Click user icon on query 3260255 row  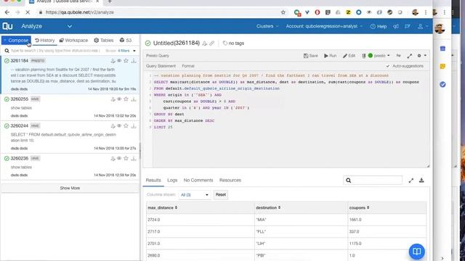click(x=113, y=99)
